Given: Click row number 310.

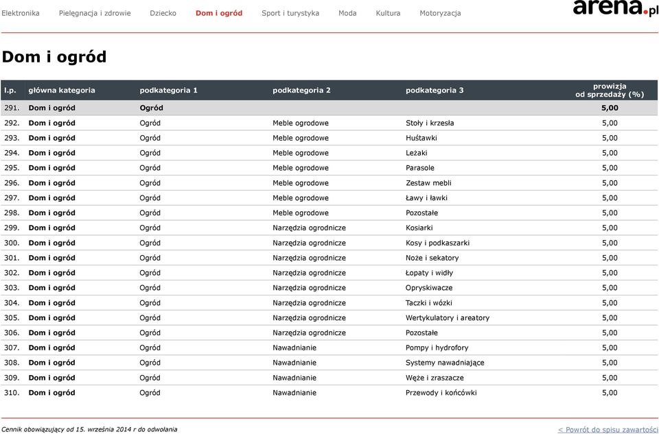Looking at the screenshot, I should pos(12,393).
